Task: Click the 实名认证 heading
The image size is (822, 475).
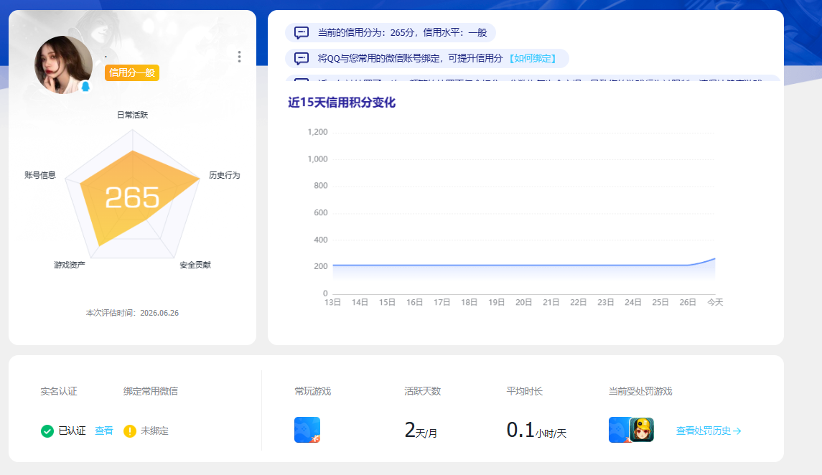Action: click(59, 391)
